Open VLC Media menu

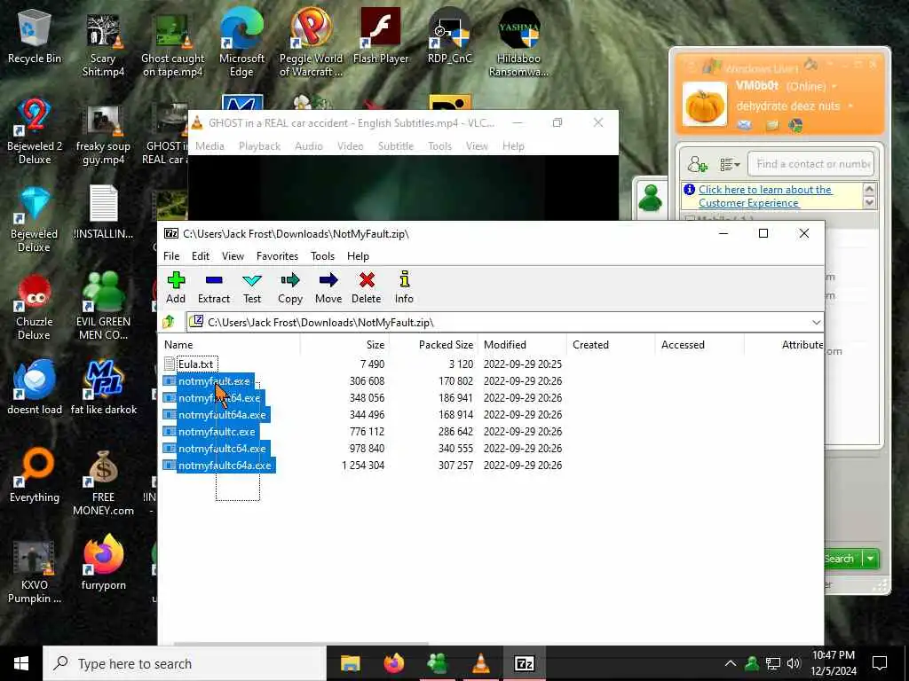[x=209, y=146]
